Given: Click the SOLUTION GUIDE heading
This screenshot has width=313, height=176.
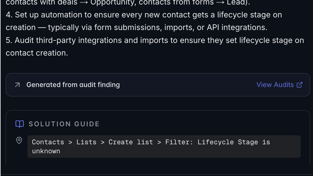Looking at the screenshot, I should pyautogui.click(x=64, y=124).
